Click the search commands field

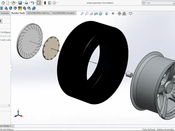tap(159, 3)
